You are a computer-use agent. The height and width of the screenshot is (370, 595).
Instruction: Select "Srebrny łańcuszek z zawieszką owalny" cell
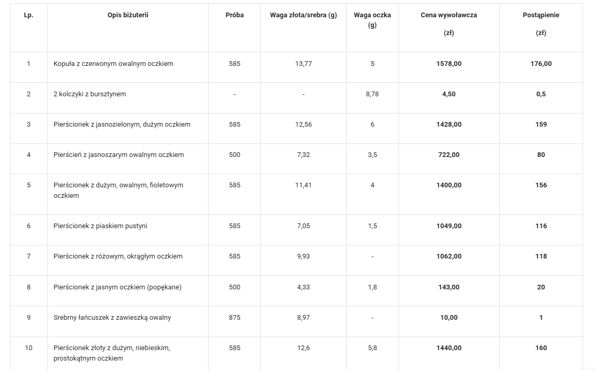point(112,317)
